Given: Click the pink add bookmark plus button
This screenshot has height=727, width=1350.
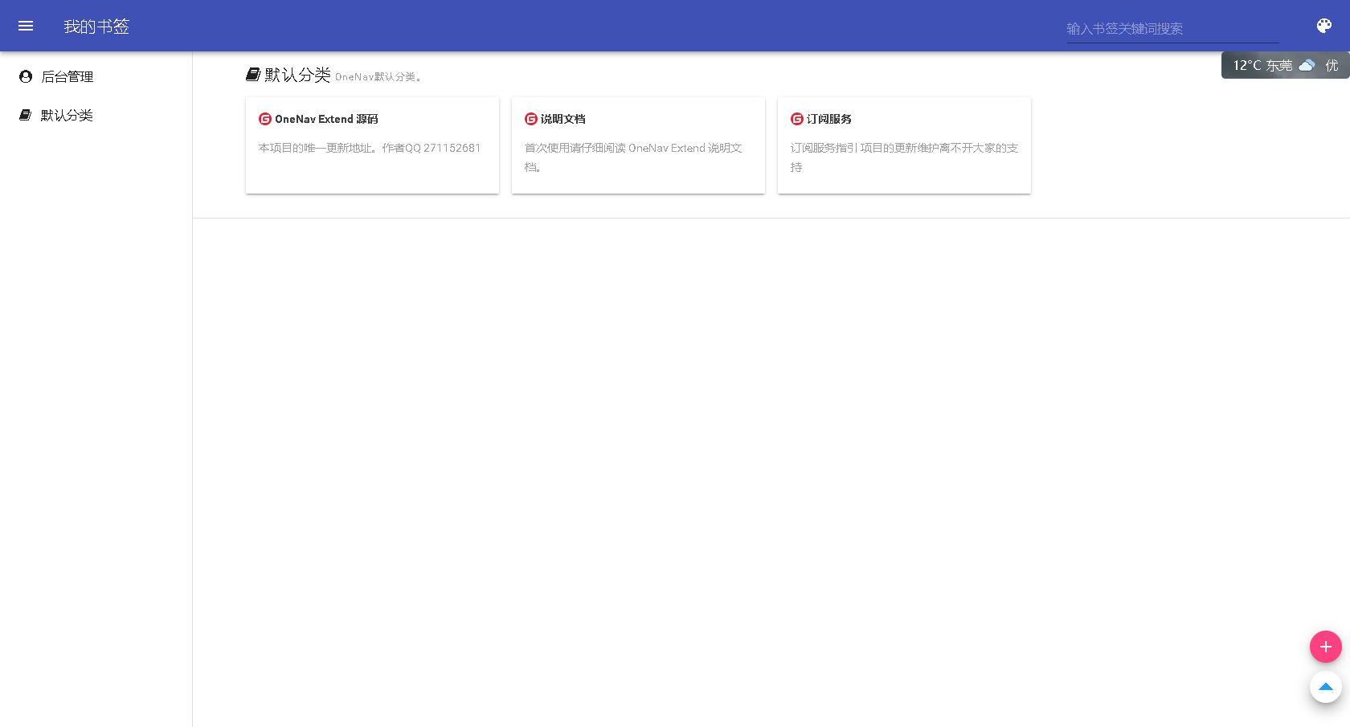Looking at the screenshot, I should [x=1326, y=647].
